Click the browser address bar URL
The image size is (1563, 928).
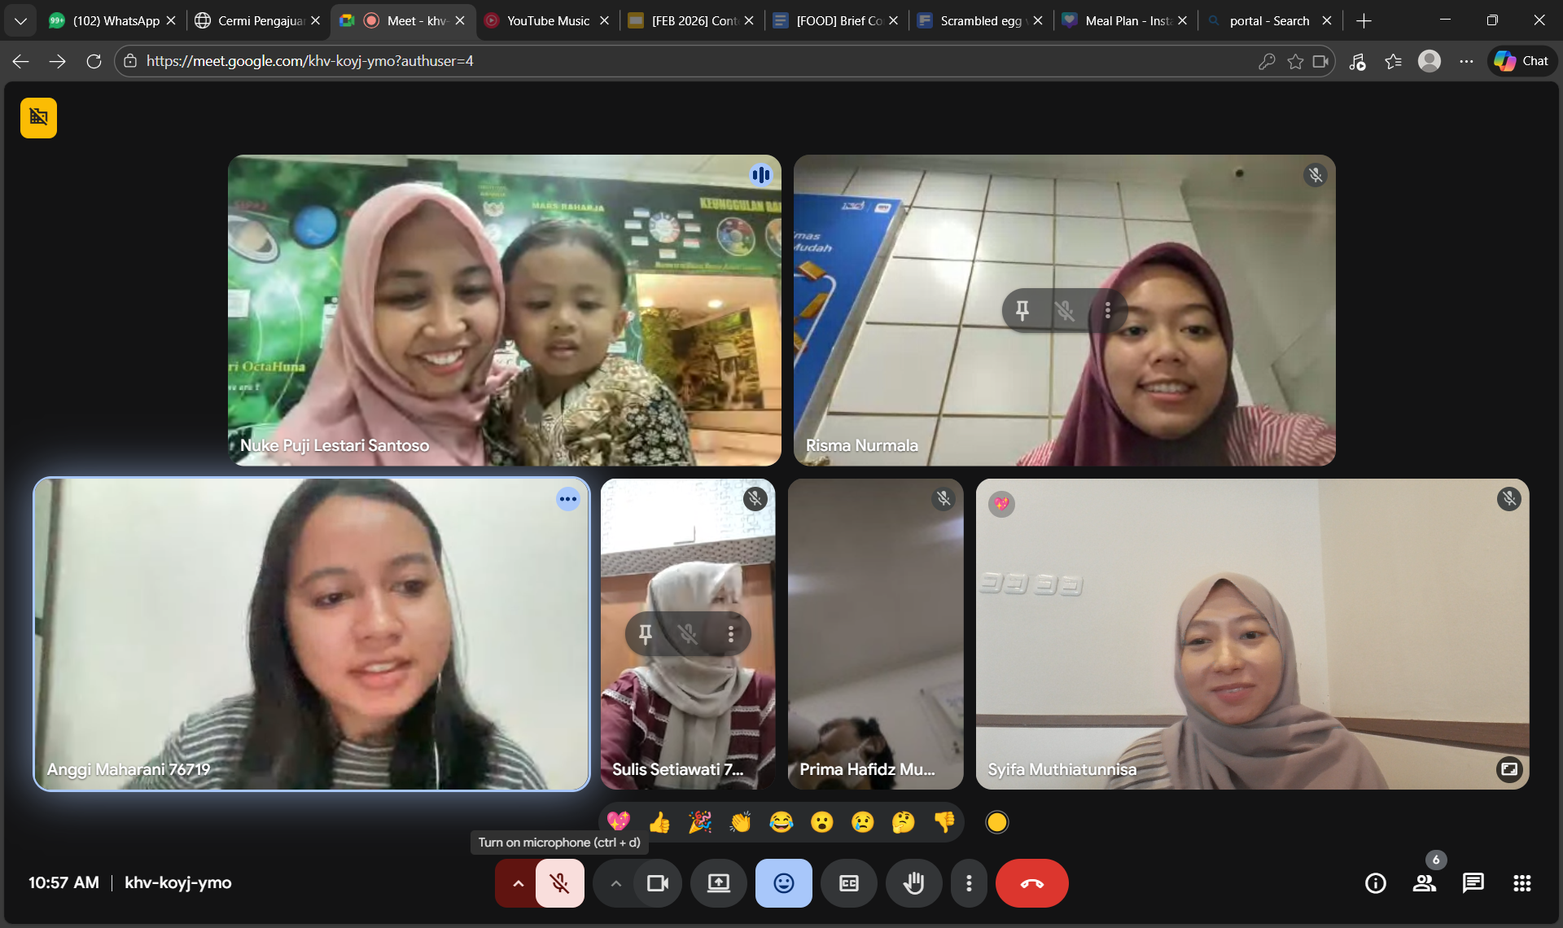coord(309,61)
